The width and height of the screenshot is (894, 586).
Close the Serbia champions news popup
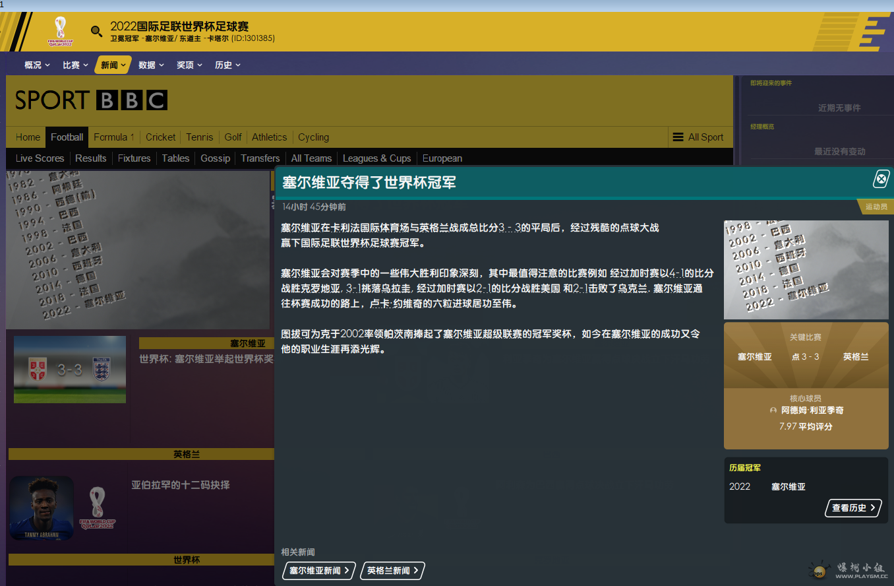tap(881, 179)
